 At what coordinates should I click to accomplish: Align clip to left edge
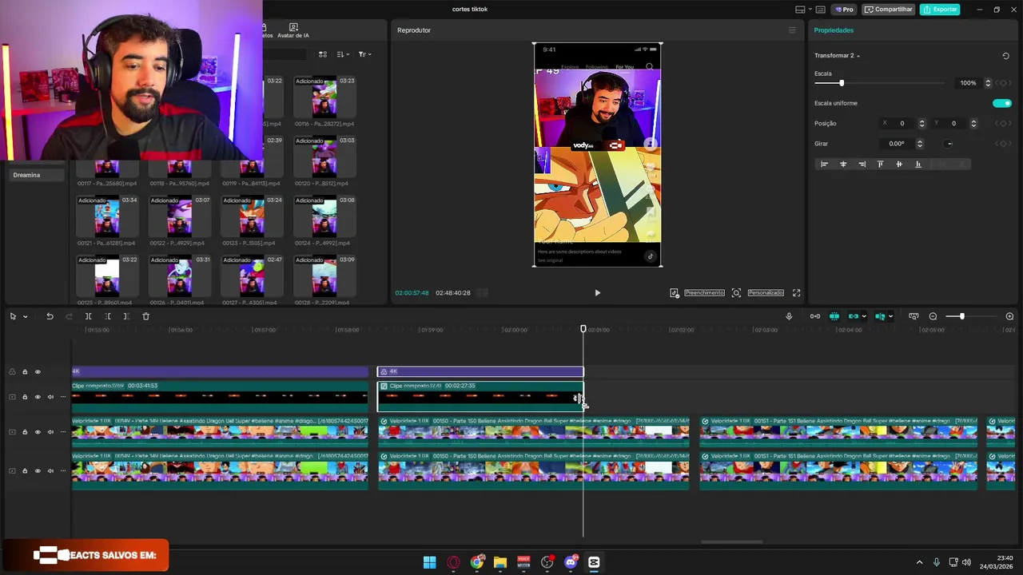coord(824,164)
